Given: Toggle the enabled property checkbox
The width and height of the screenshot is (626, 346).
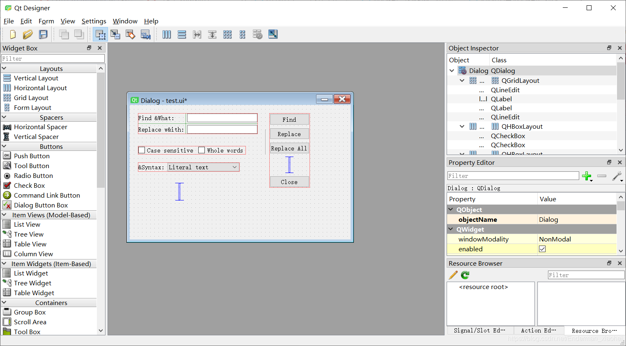Looking at the screenshot, I should click(542, 249).
